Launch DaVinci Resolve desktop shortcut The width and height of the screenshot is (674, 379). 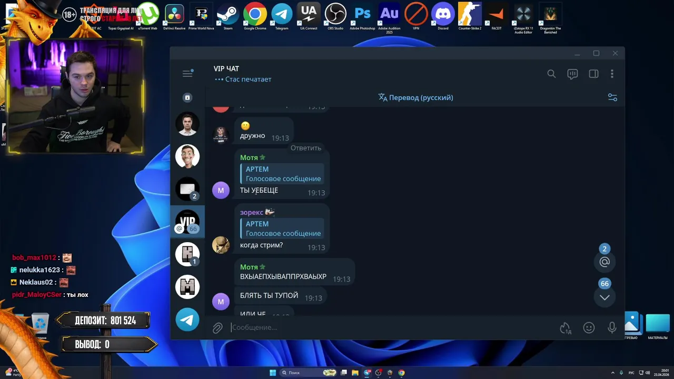174,16
